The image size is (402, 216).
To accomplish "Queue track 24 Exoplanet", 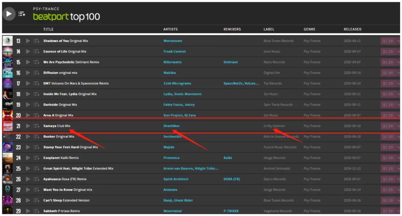I will click(x=36, y=158).
